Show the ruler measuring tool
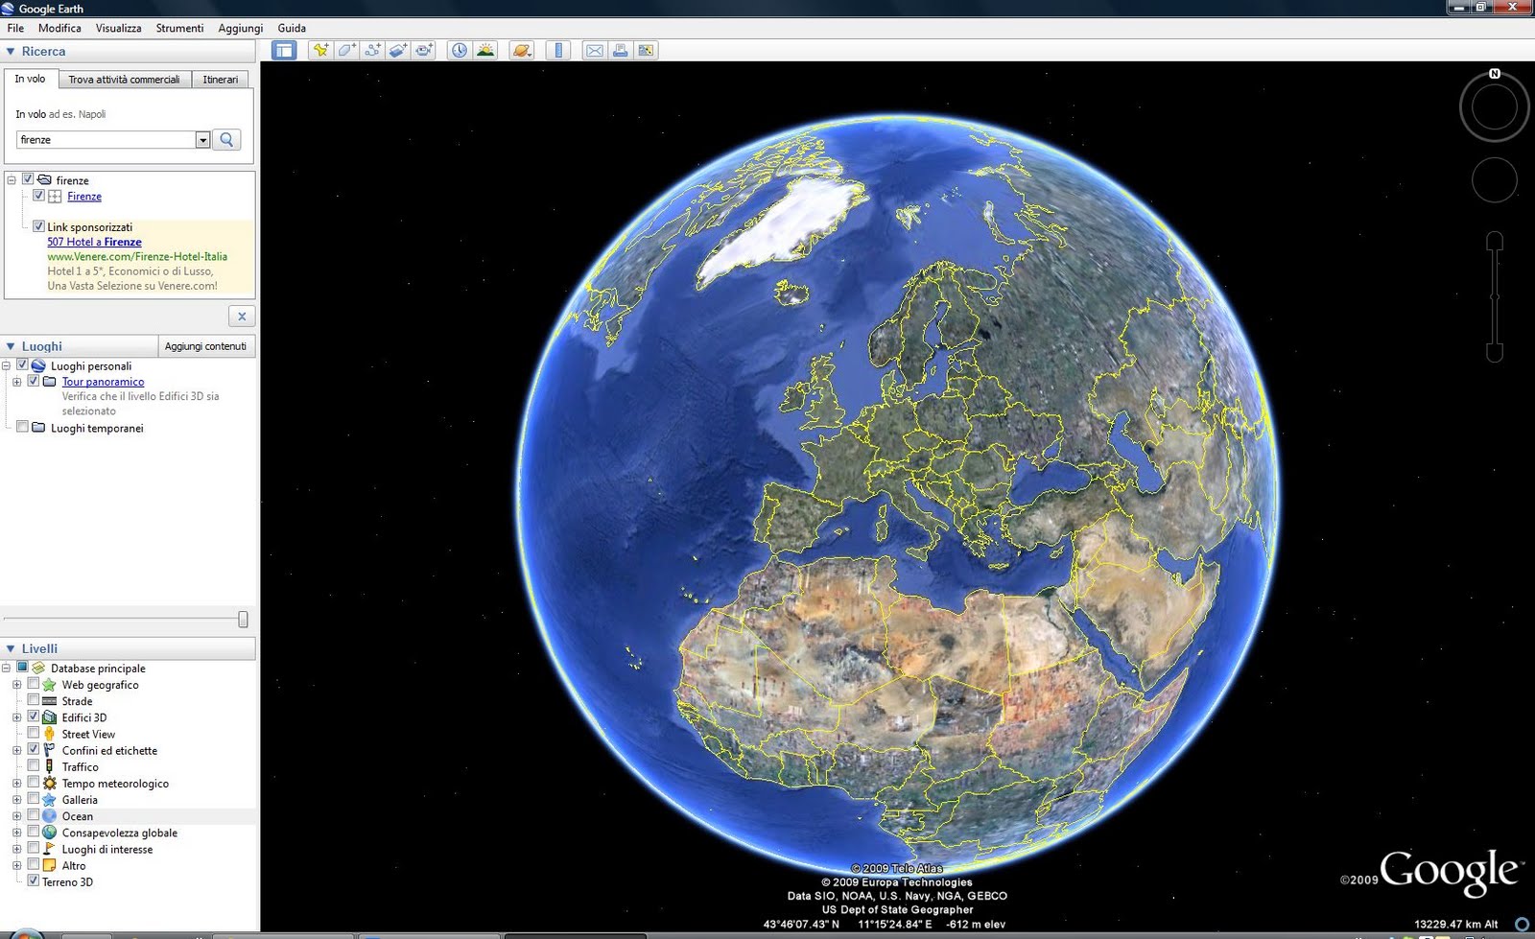Screen dimensions: 1535x939 pyautogui.click(x=558, y=50)
